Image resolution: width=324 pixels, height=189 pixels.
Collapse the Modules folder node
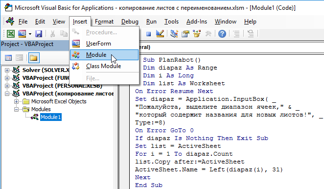click(16, 109)
